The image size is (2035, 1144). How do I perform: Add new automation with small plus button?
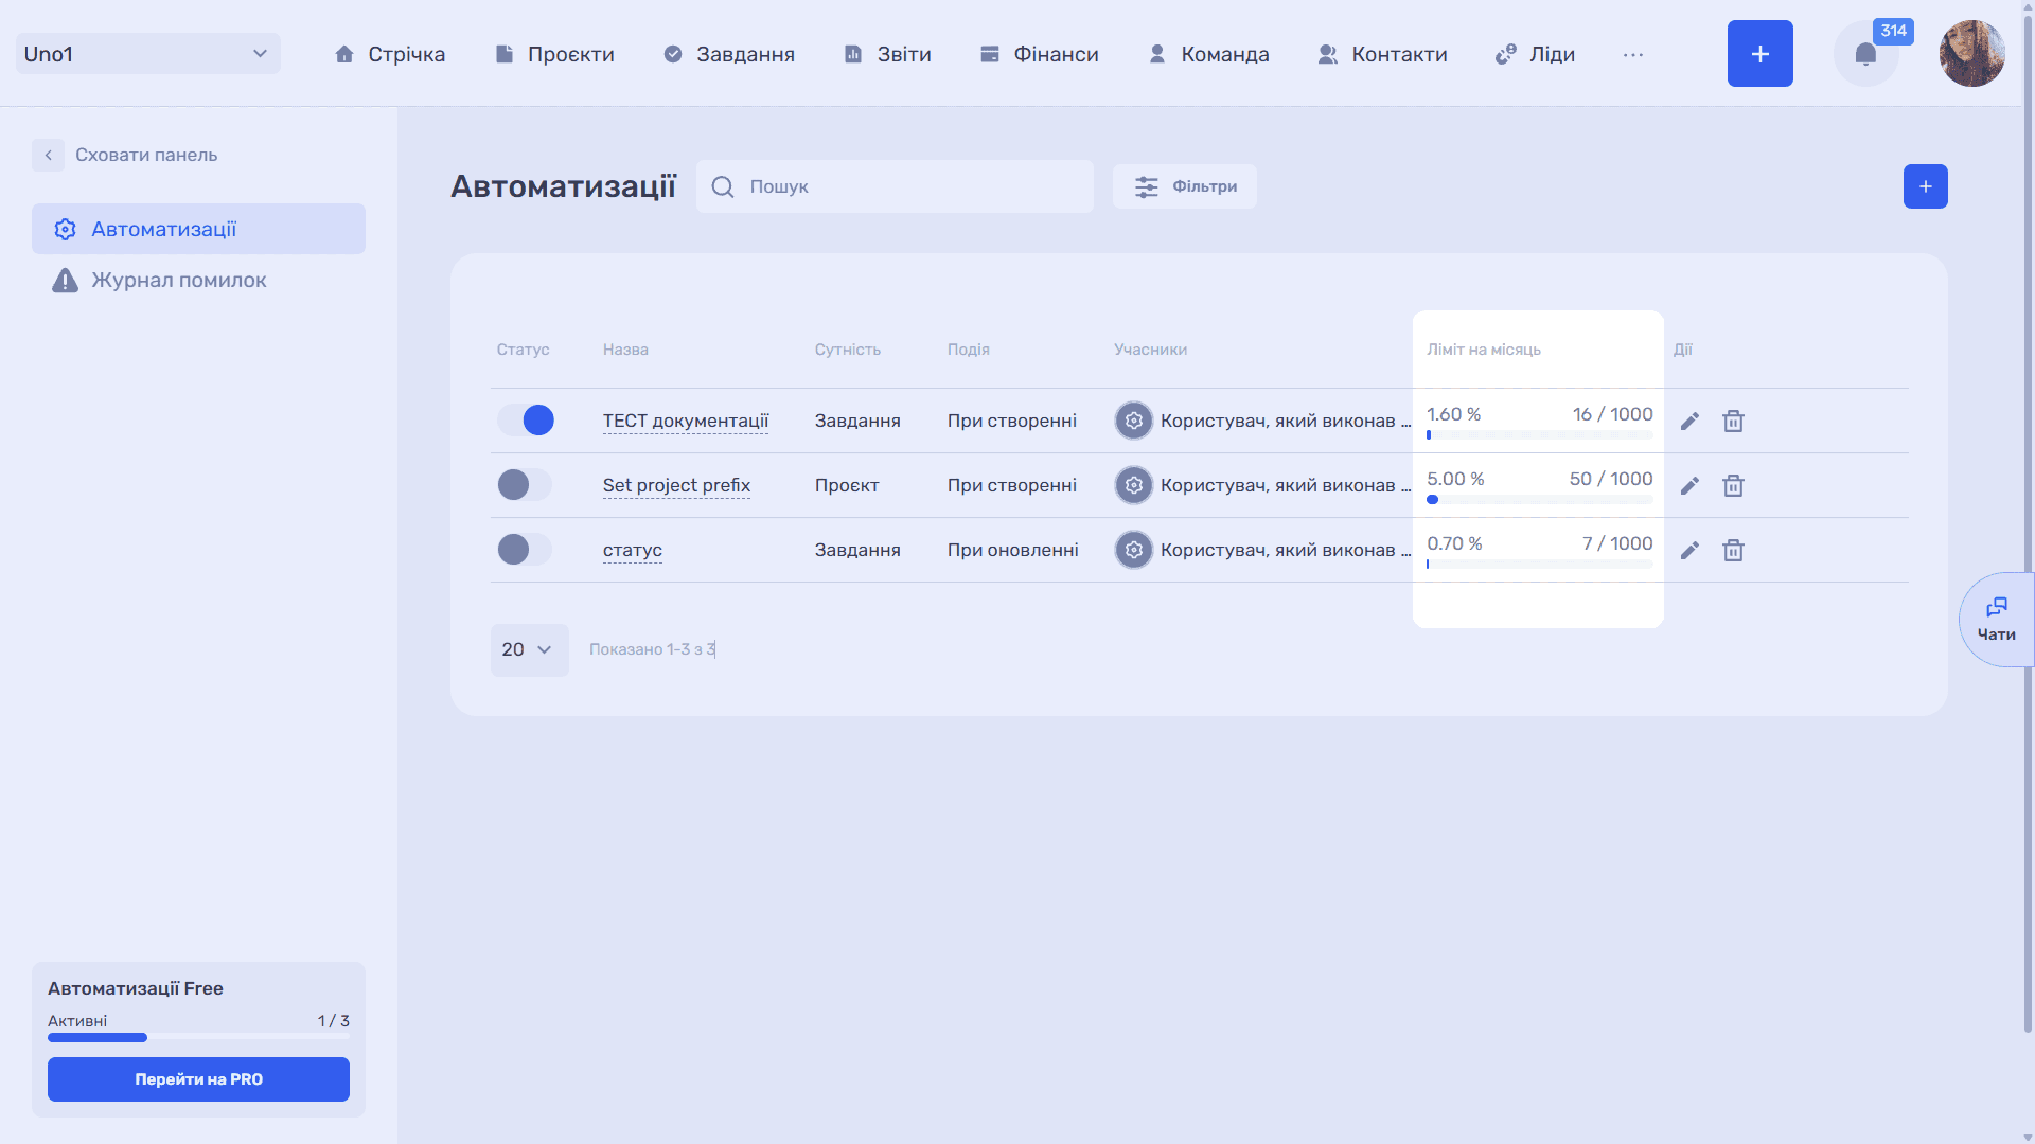[x=1924, y=186]
